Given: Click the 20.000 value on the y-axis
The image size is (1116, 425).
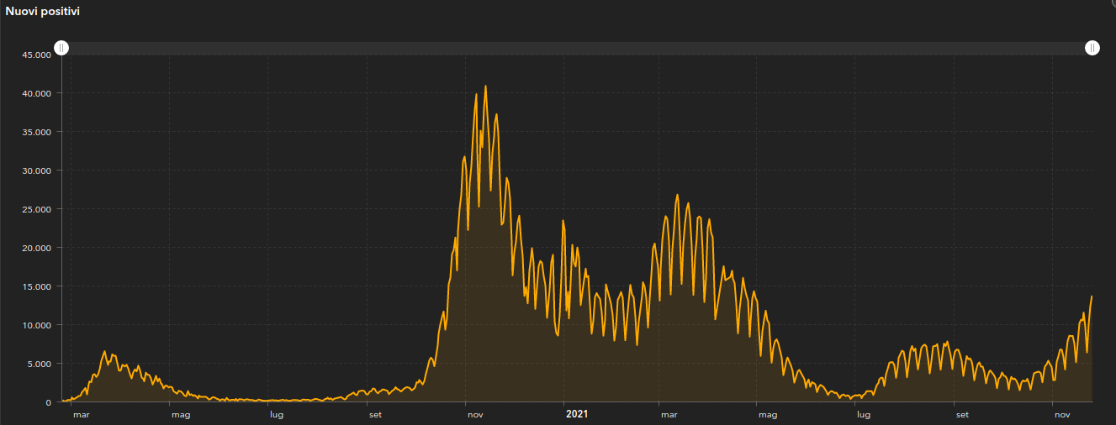Looking at the screenshot, I should coord(37,248).
